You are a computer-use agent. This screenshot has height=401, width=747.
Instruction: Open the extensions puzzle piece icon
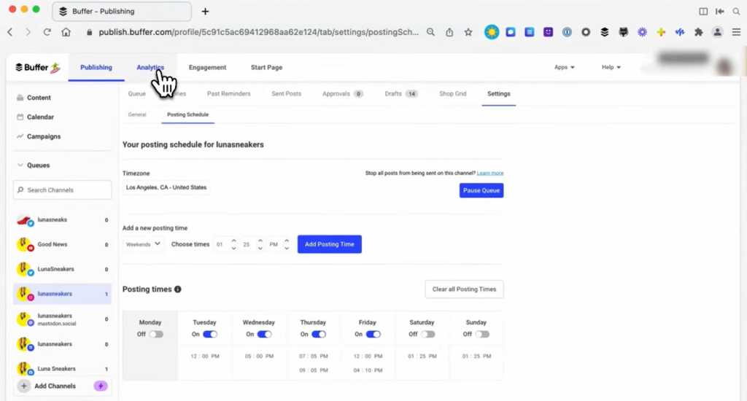pyautogui.click(x=698, y=32)
